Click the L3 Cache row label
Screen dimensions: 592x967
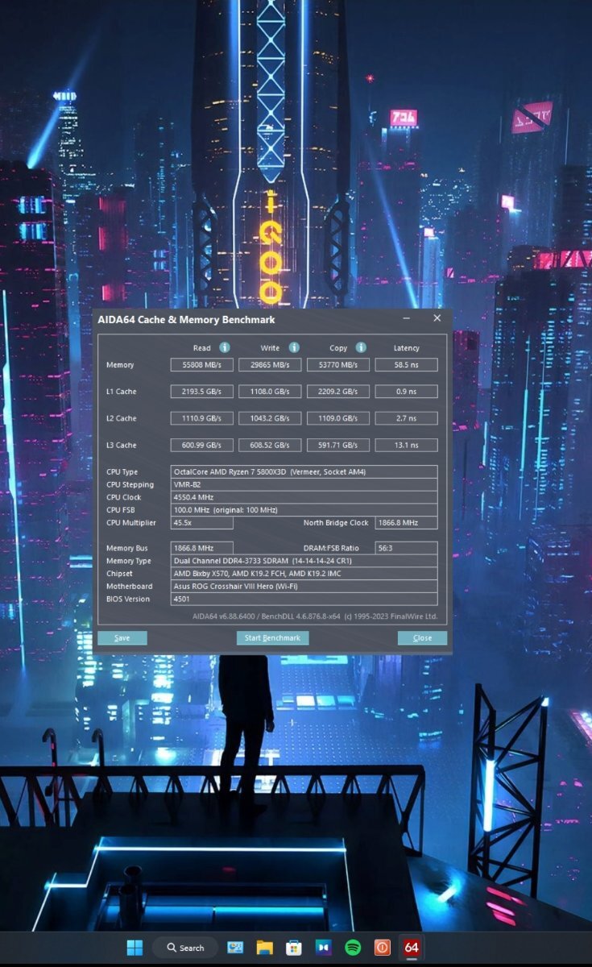tap(122, 445)
